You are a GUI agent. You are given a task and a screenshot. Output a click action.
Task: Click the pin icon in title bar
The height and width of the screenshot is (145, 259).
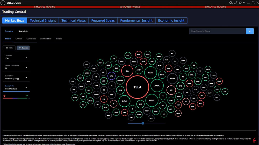point(240,3)
